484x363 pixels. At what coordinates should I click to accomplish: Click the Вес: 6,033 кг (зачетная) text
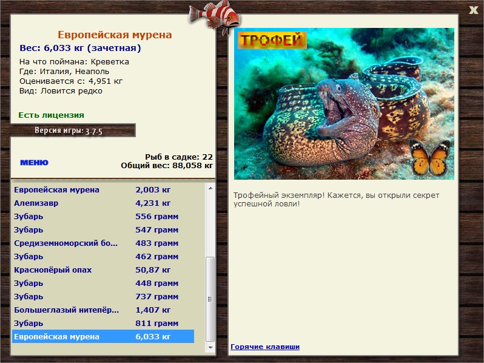pyautogui.click(x=80, y=48)
